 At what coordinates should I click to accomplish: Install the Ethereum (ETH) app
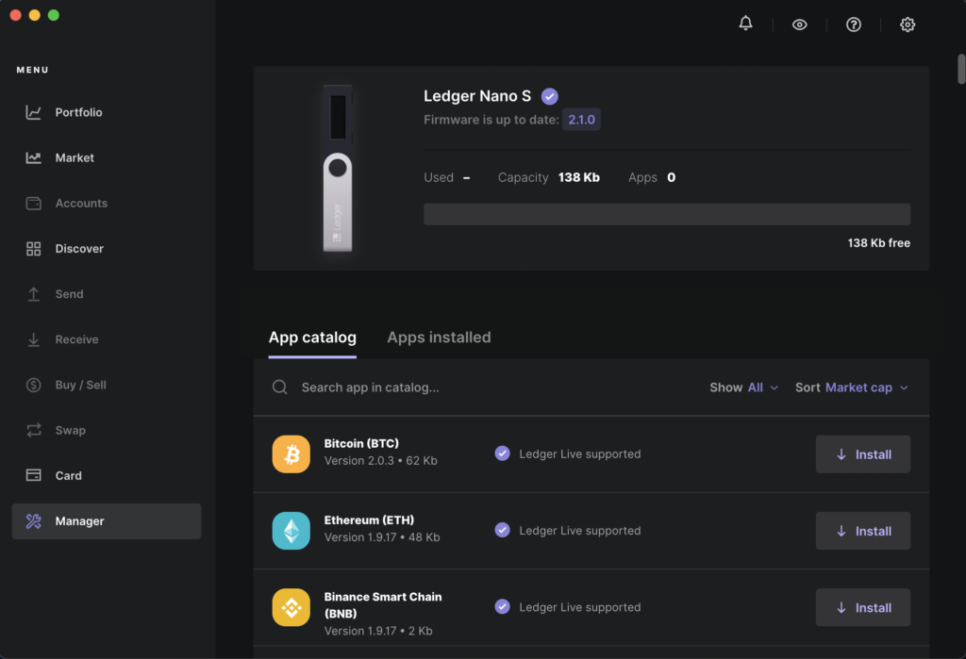coord(862,531)
